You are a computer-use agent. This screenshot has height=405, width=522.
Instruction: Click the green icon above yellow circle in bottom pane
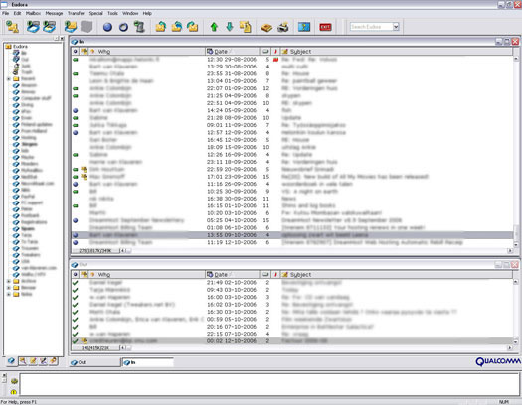[14, 381]
